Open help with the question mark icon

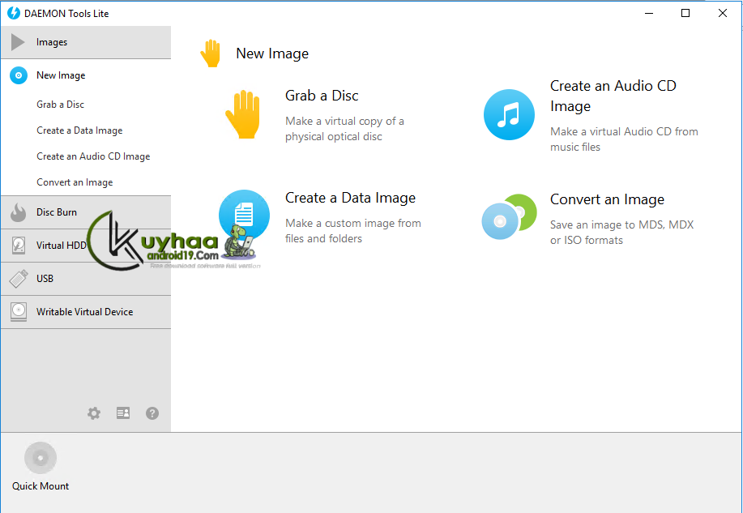point(152,413)
